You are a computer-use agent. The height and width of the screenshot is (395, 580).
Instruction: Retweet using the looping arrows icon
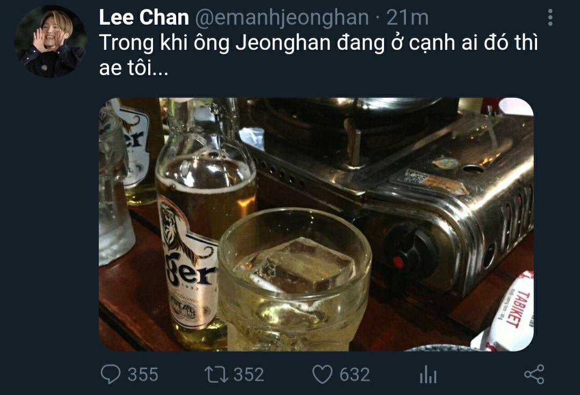216,374
